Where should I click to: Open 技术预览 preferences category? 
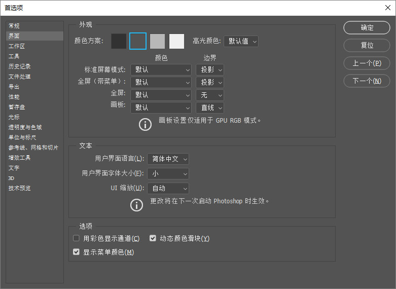(34, 188)
